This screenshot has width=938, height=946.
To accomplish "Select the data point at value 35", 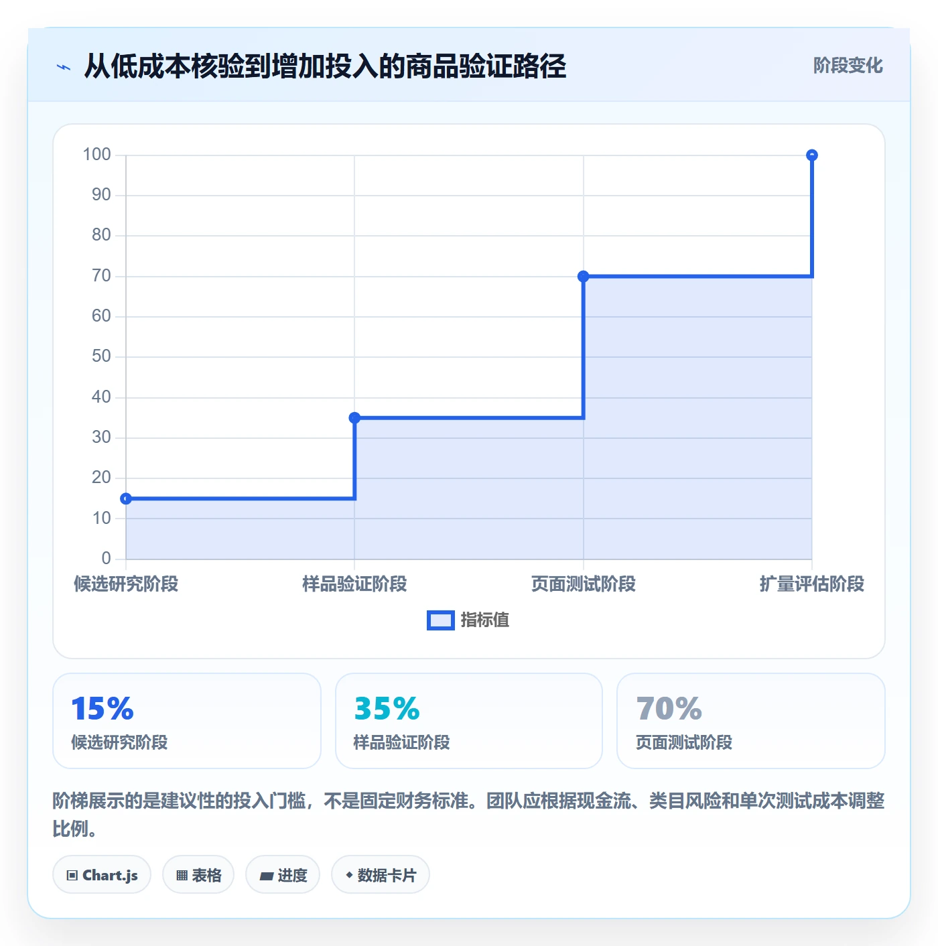I will (x=354, y=418).
